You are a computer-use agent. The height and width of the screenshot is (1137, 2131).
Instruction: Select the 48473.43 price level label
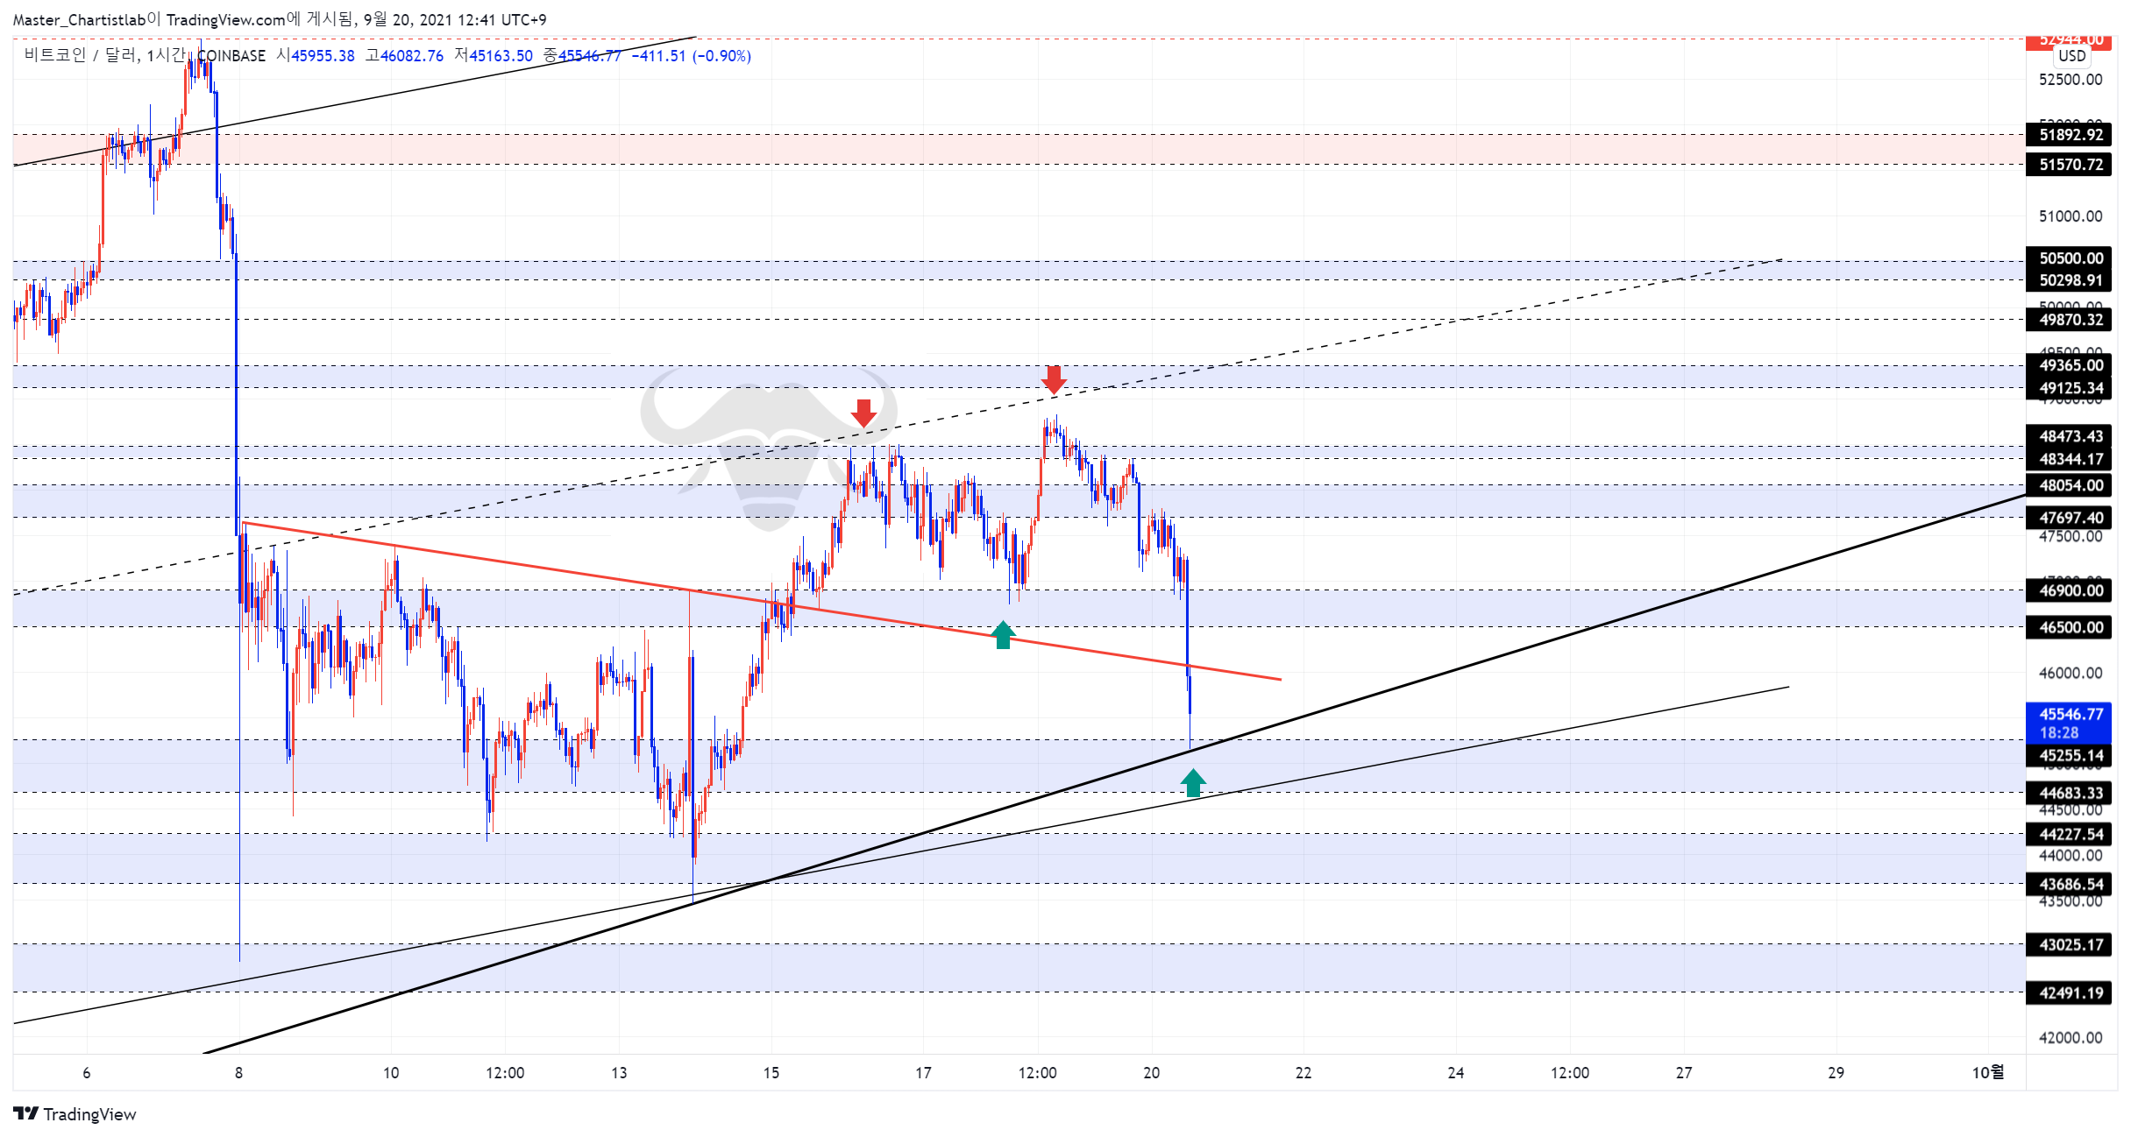pos(2070,435)
